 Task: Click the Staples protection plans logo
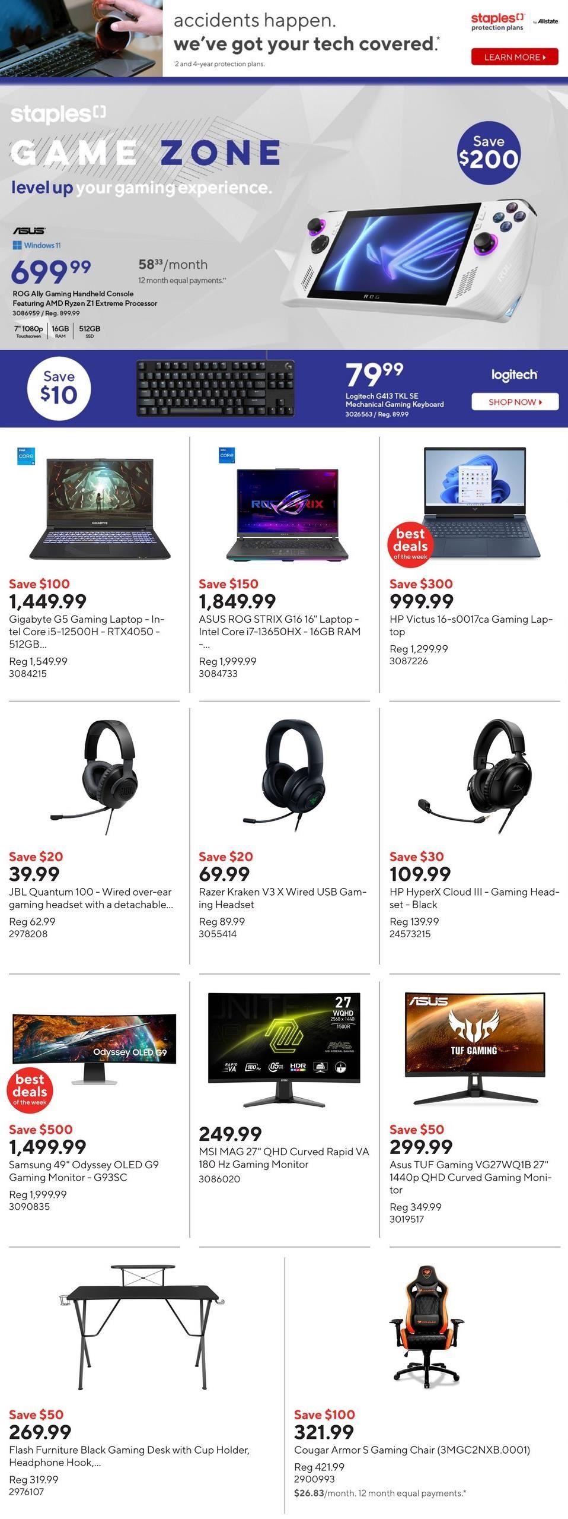pyautogui.click(x=497, y=22)
